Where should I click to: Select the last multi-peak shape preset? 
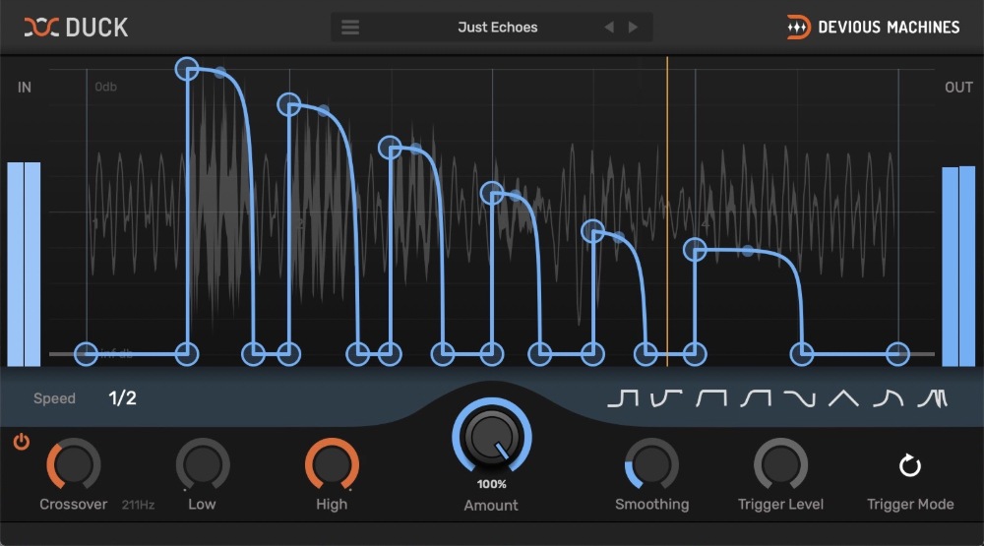coord(933,397)
